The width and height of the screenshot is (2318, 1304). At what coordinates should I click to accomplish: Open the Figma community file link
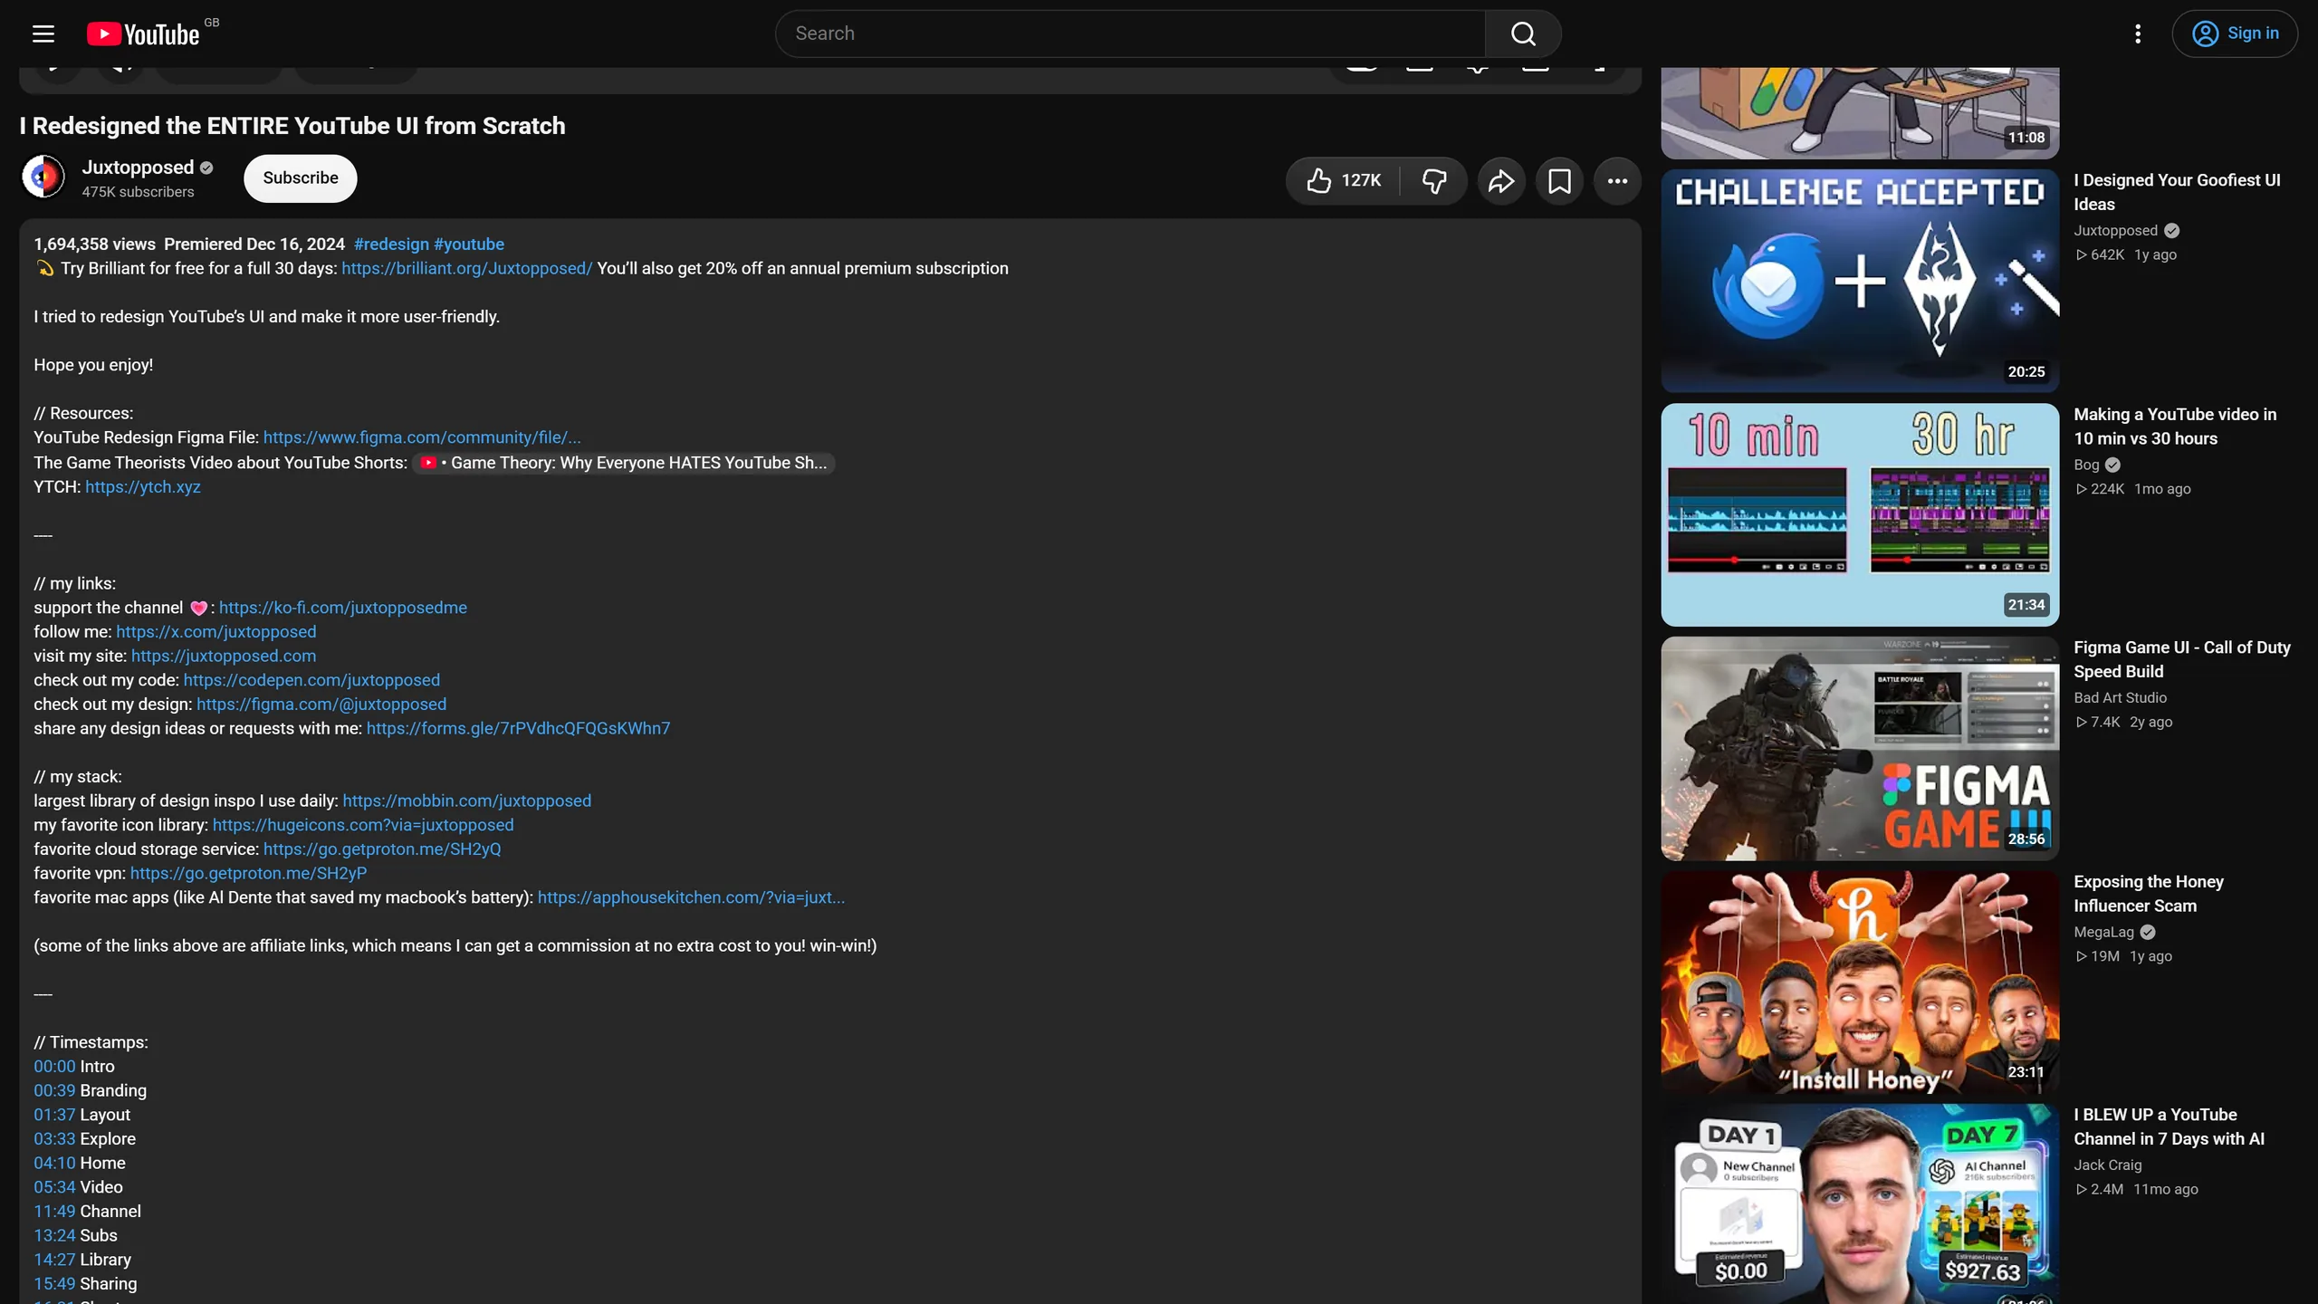tap(422, 437)
